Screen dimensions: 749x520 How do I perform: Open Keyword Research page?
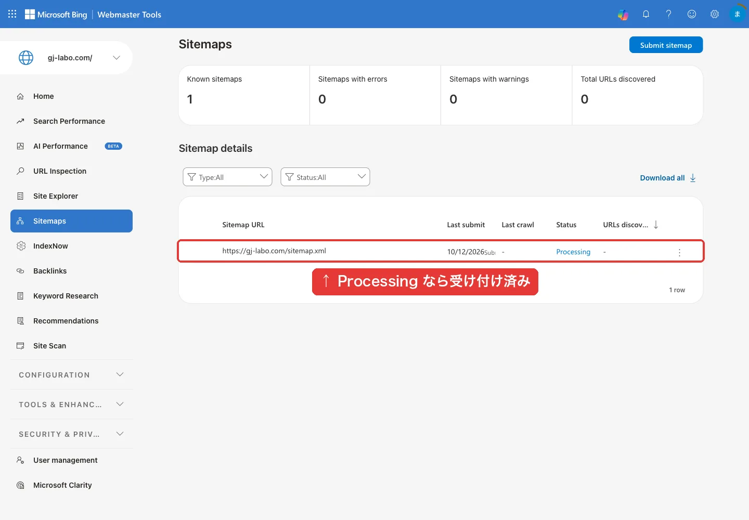71,296
